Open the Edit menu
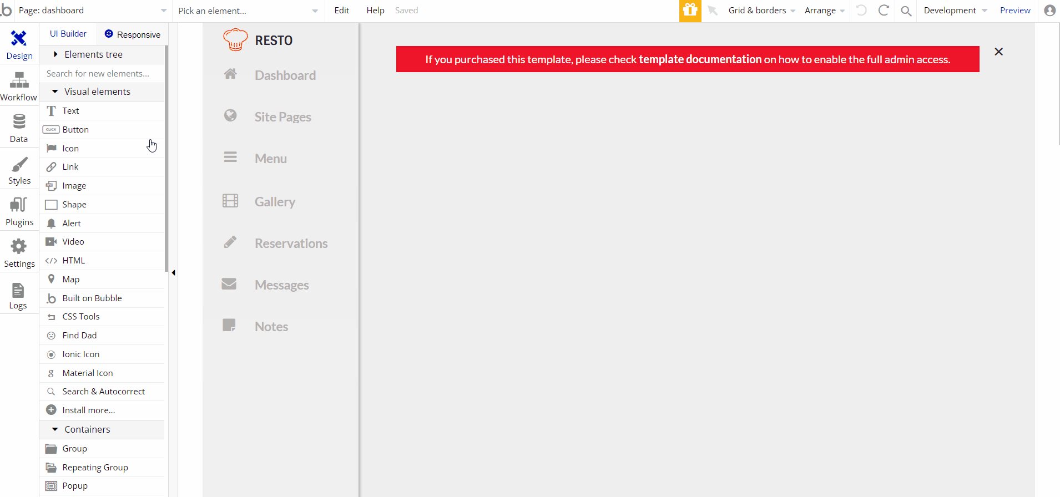 pos(342,11)
